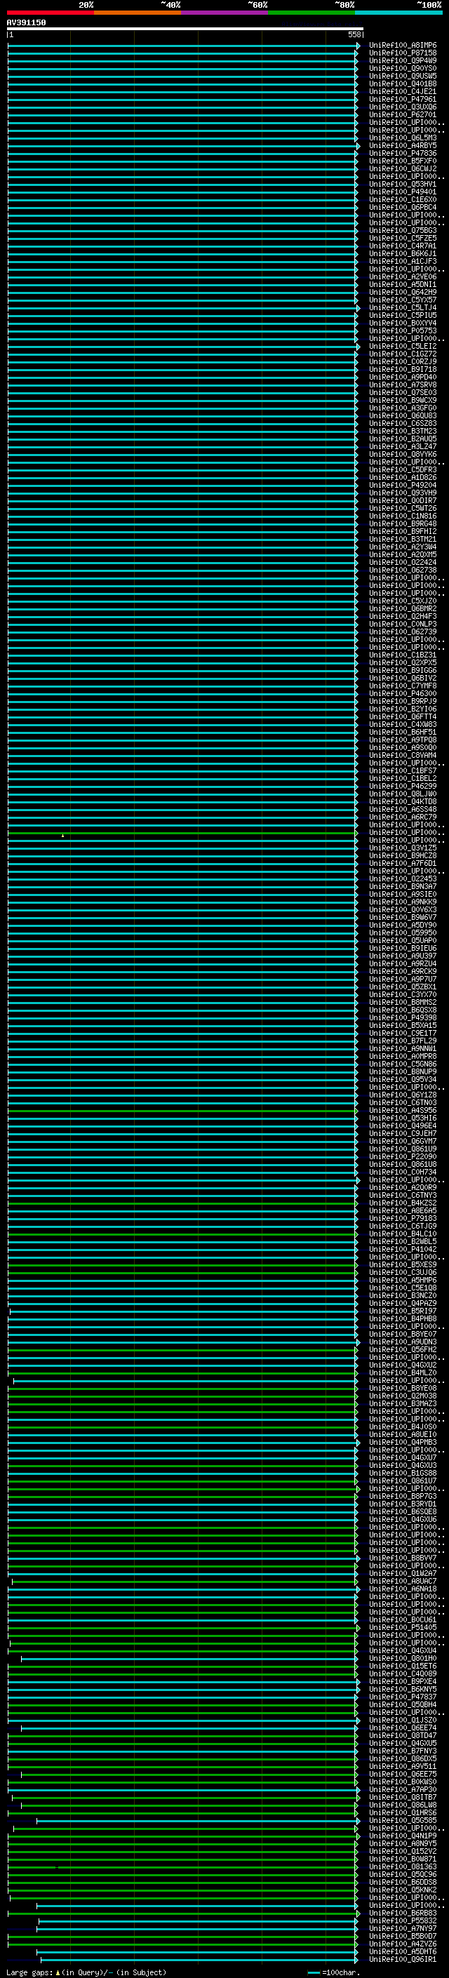Select hit label UniRef100_A9NNW1
Viewport: 449px width, 1978px height.
click(x=402, y=1049)
